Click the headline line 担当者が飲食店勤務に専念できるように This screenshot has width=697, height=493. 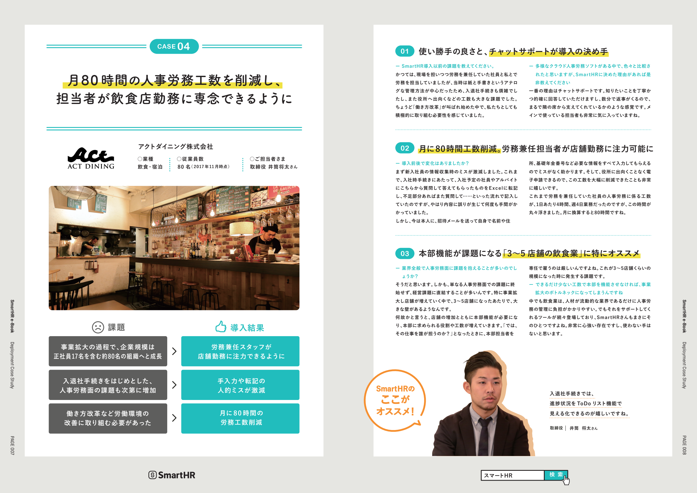click(174, 99)
